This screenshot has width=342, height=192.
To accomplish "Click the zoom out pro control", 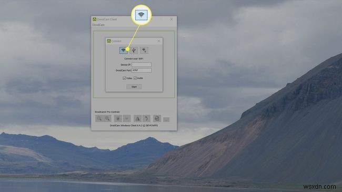I will 99,118.
